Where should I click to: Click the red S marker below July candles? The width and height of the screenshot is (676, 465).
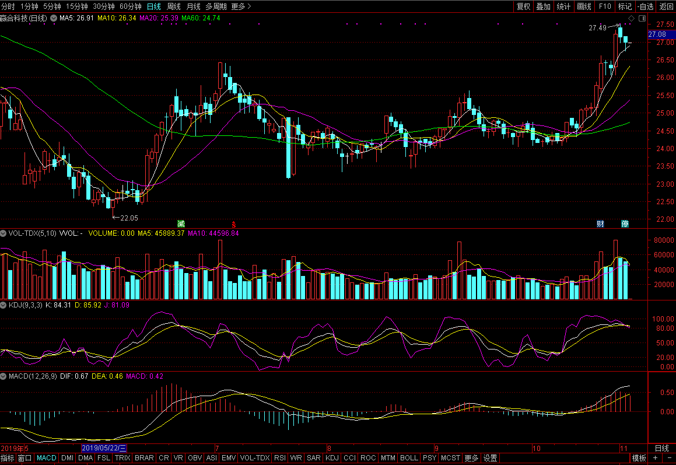[234, 224]
